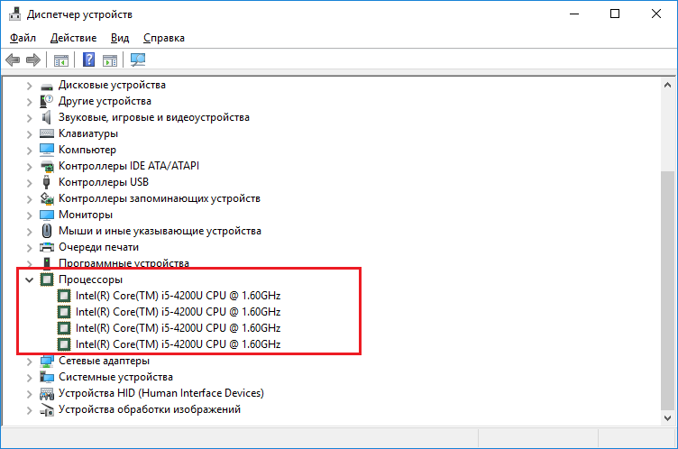
Task: Expand Устройства обработки изображений chevron
Action: 29,410
